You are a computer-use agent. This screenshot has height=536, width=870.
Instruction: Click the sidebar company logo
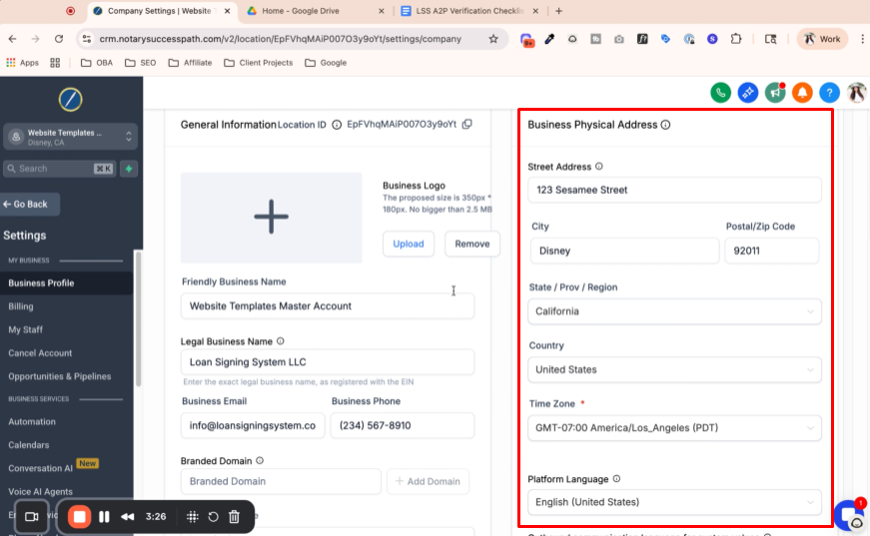click(x=71, y=100)
